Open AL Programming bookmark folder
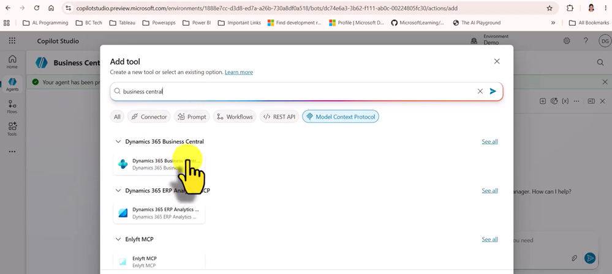The height and width of the screenshot is (274, 612). [45, 23]
